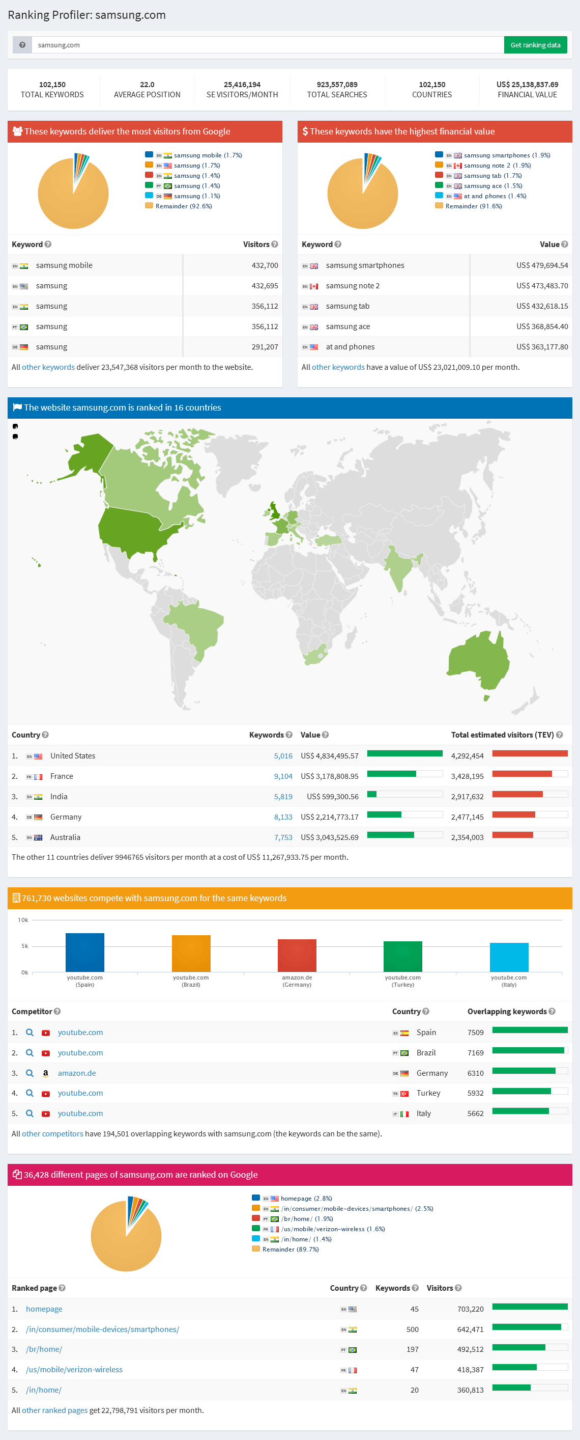Image resolution: width=580 pixels, height=1440 pixels.
Task: Click help icon beside Ranked page header
Action: pos(62,1288)
